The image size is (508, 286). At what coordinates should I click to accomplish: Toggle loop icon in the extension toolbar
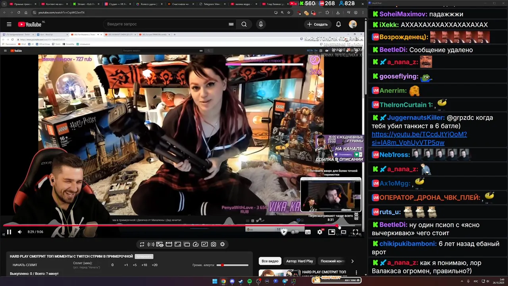click(142, 244)
